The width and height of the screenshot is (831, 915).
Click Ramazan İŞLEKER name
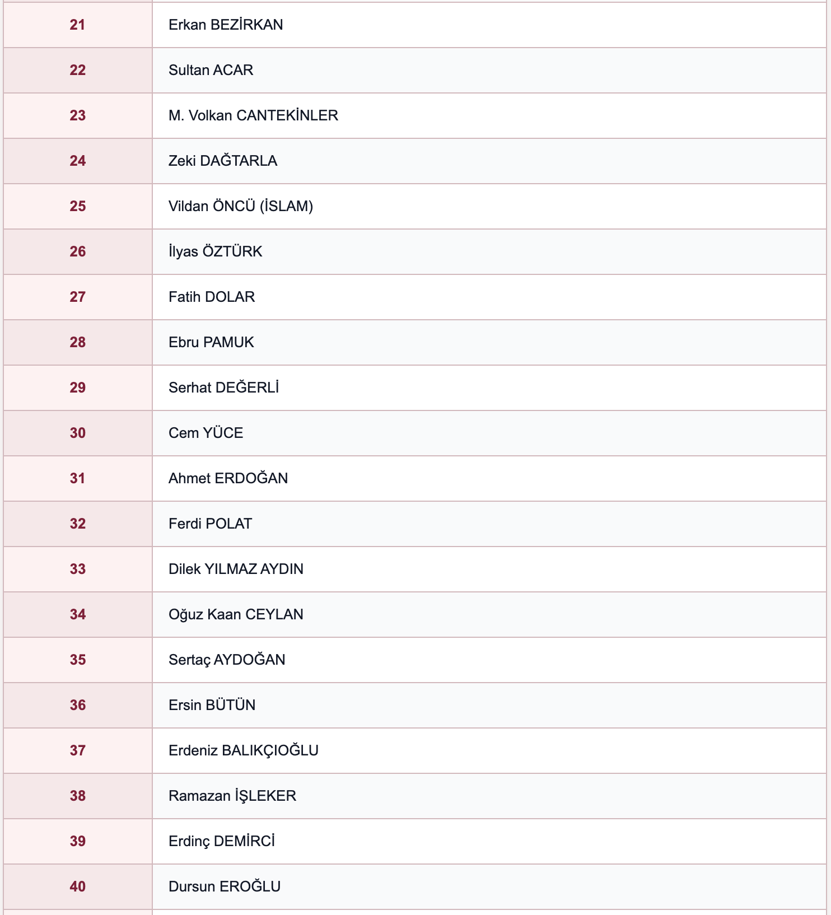click(232, 796)
